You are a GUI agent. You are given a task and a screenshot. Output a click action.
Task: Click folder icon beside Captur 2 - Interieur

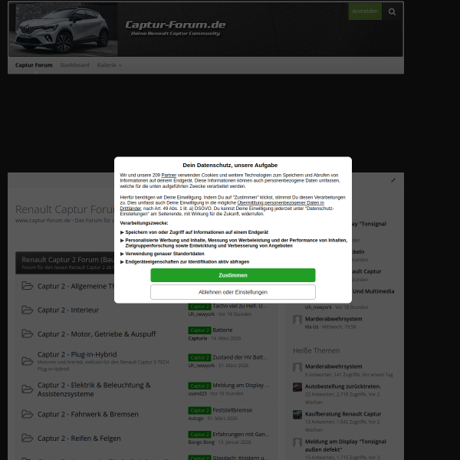tap(28, 310)
